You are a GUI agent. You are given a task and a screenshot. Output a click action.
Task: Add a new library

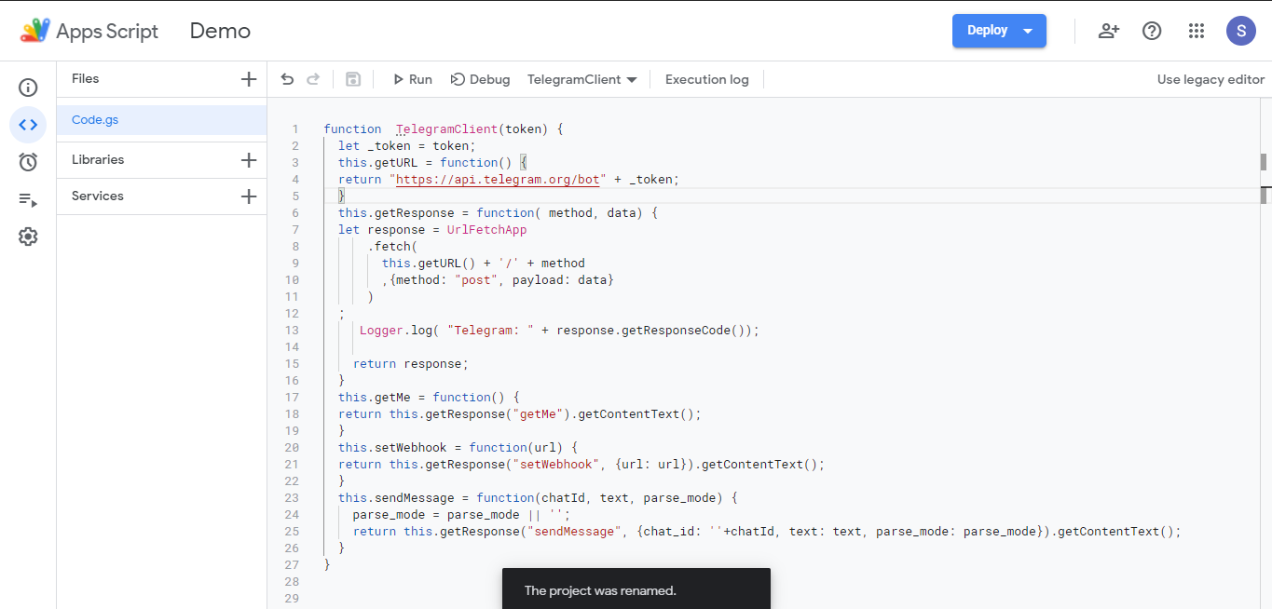249,159
